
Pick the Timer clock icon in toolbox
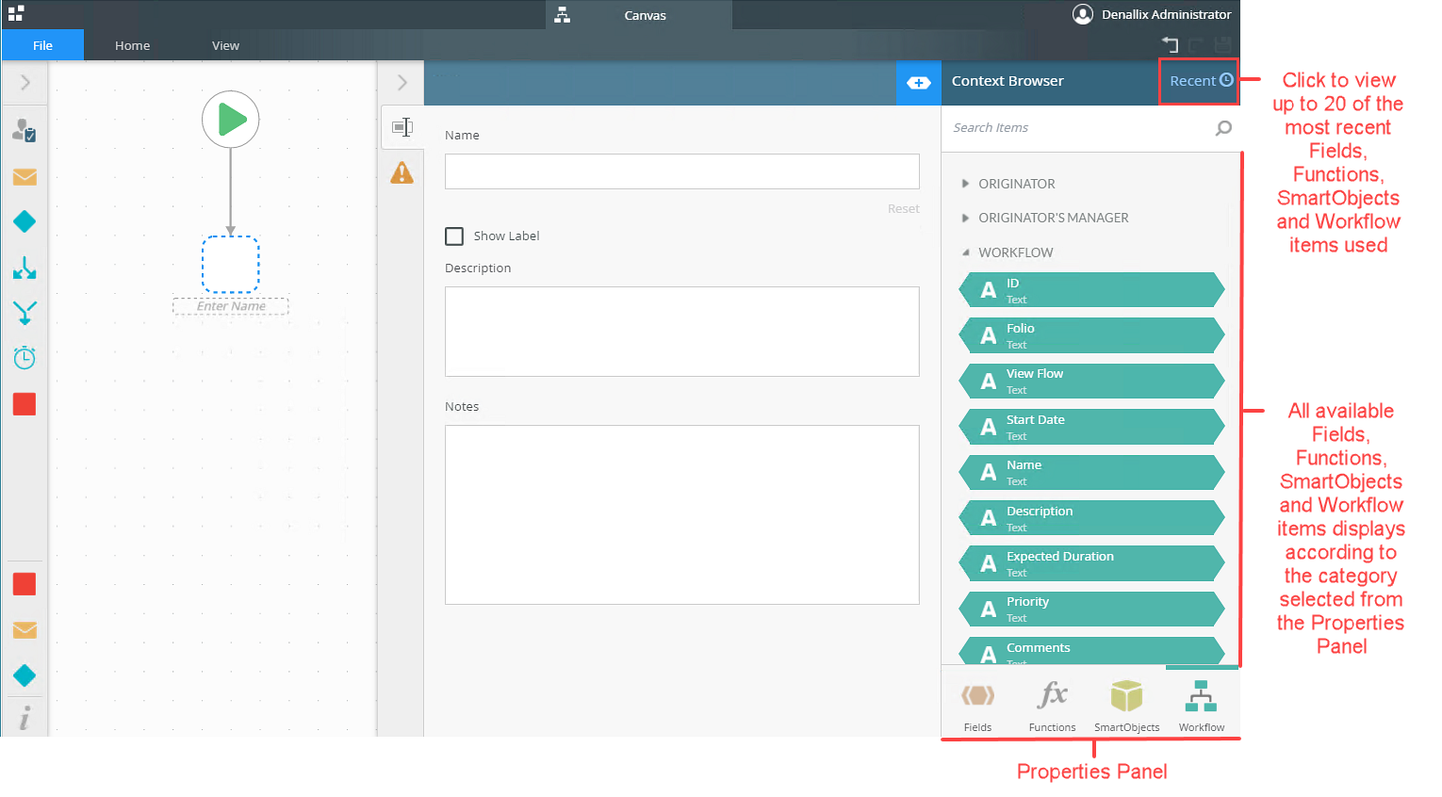click(x=25, y=358)
